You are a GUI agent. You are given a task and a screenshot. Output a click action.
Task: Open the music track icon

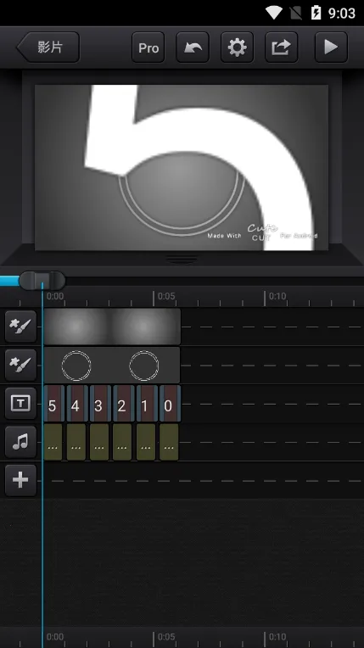point(20,442)
